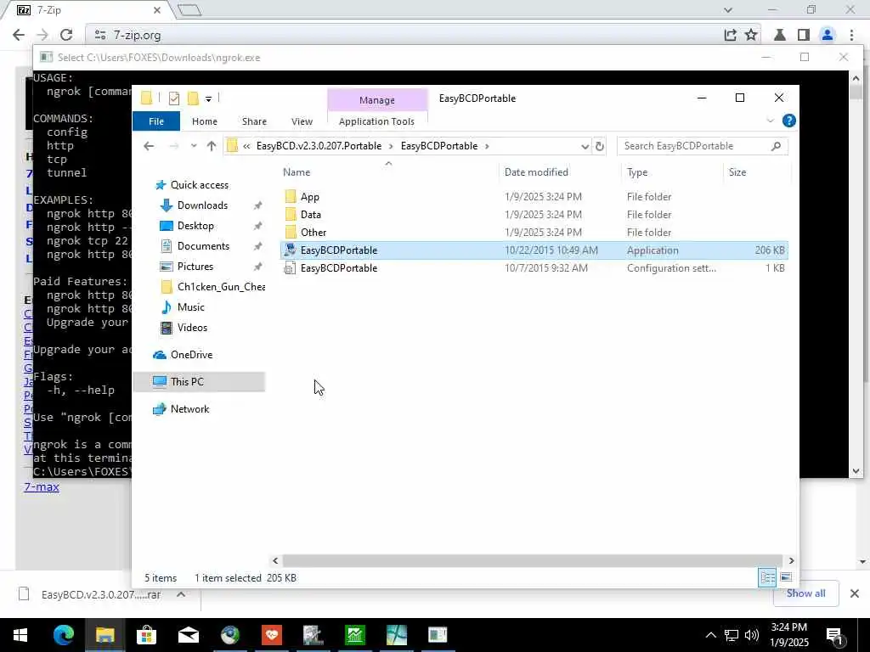The image size is (870, 652).
Task: Open Customize Quick Access Toolbar dropdown
Action: [209, 99]
